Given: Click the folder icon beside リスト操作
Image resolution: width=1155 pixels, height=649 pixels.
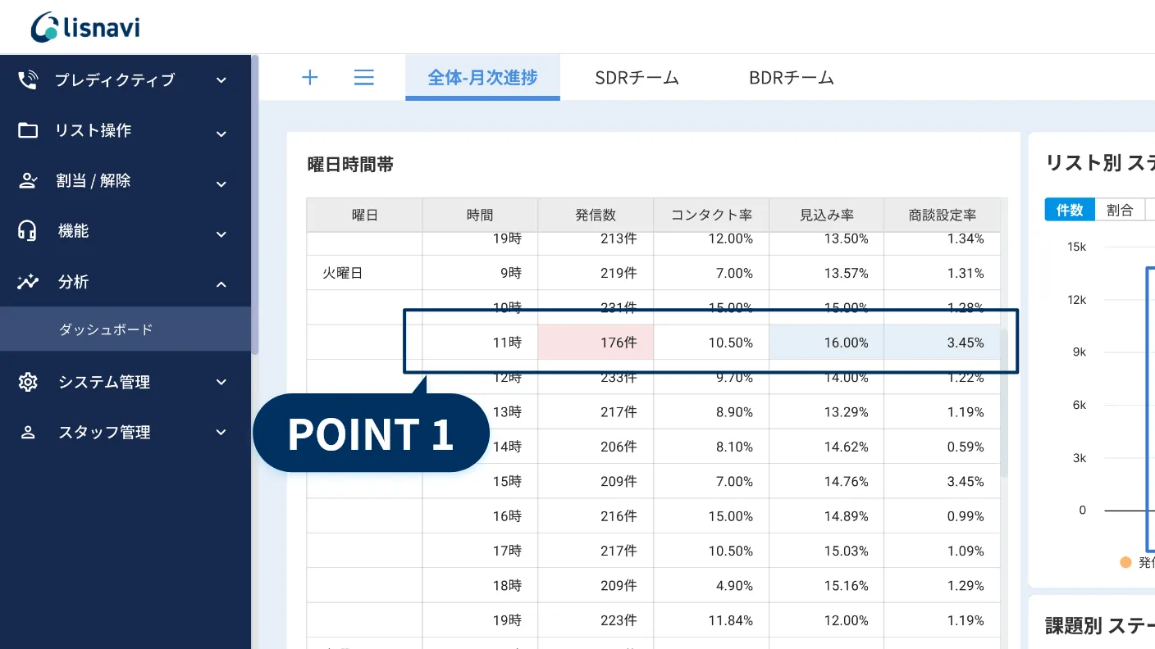Looking at the screenshot, I should (28, 130).
